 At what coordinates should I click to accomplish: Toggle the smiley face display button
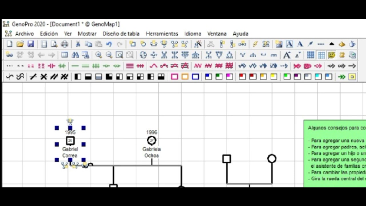click(x=332, y=55)
